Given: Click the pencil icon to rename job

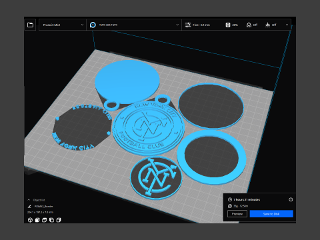Looking at the screenshot, I should click(x=29, y=207).
